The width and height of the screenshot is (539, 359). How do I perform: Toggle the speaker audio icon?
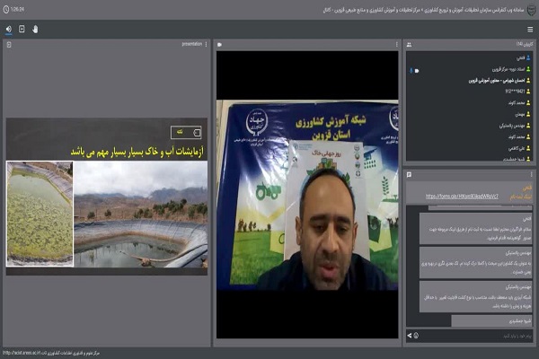point(8,29)
